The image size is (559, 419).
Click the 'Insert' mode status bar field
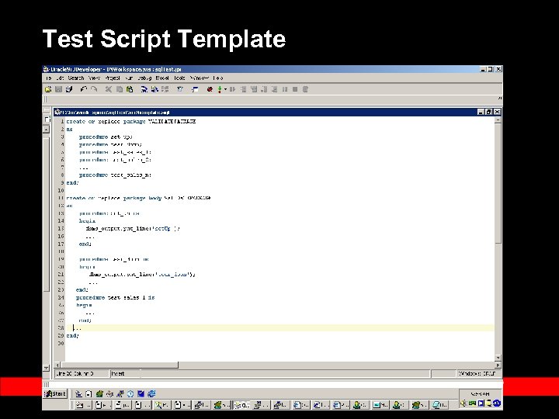coord(125,373)
